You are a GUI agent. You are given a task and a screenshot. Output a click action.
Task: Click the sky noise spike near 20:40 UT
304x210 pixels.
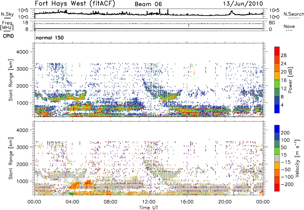click(231, 13)
